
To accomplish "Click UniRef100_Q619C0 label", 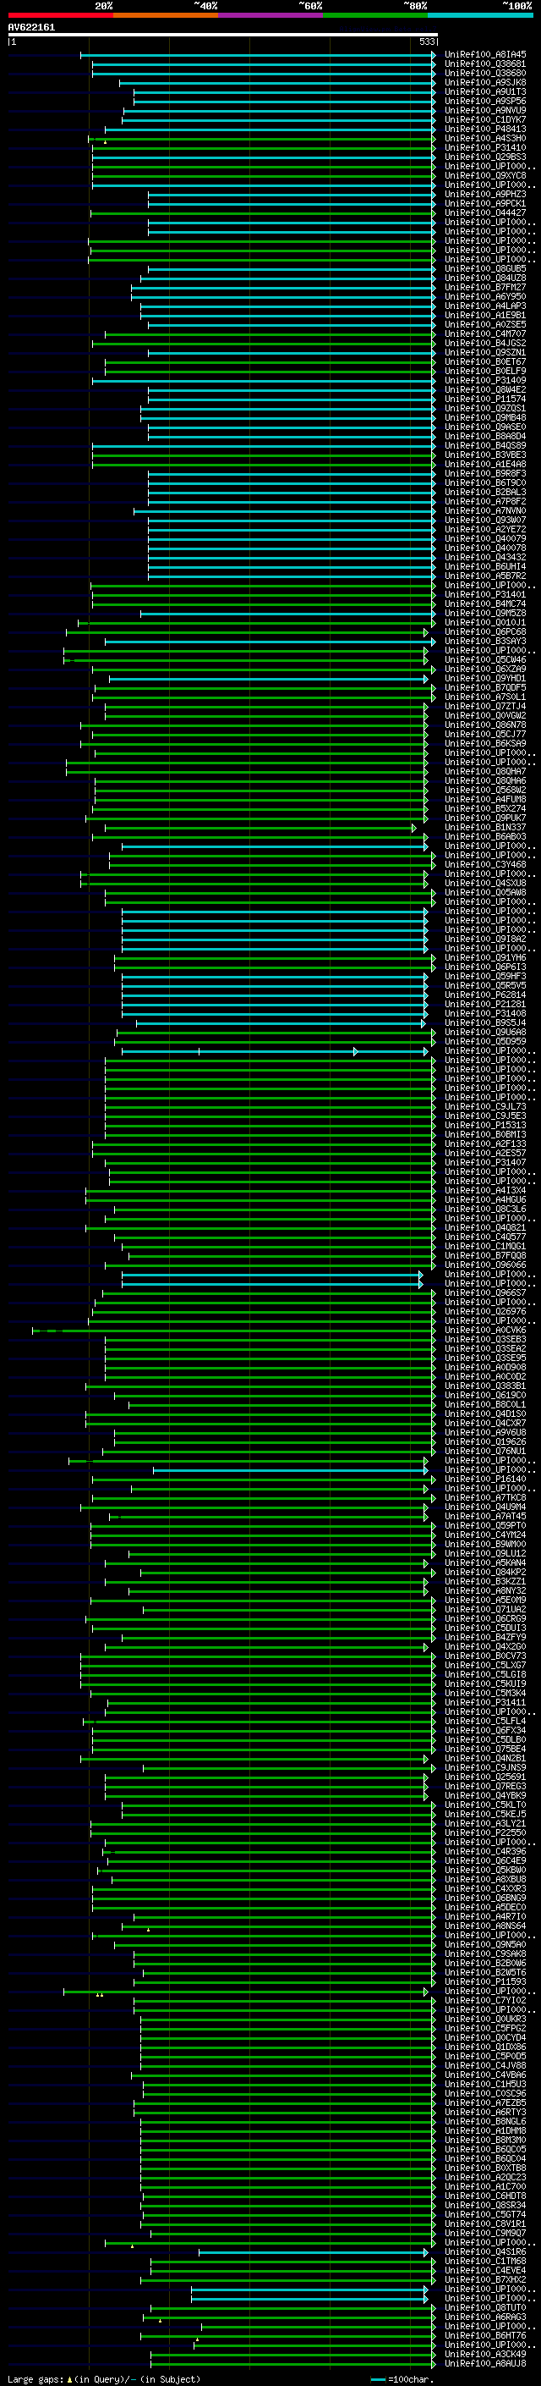I will click(485, 1395).
